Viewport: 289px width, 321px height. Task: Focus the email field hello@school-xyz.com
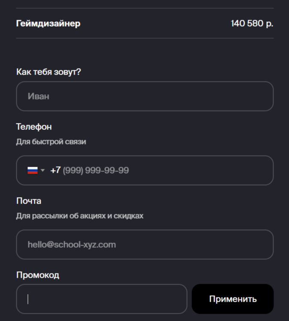pyautogui.click(x=145, y=244)
